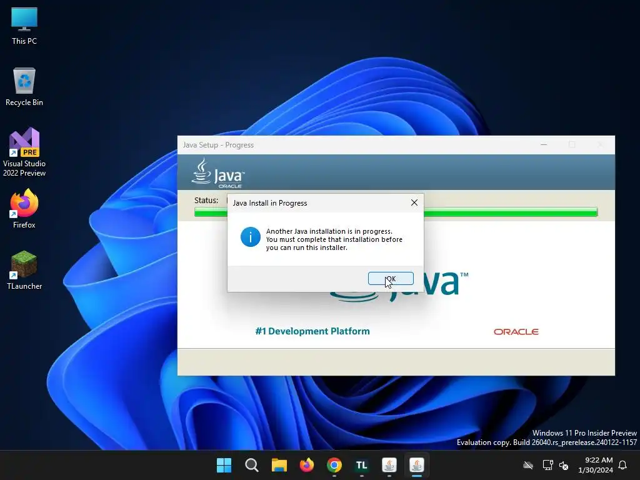Close the Java Install in Progress dialog
Image resolution: width=640 pixels, height=480 pixels.
(x=414, y=202)
